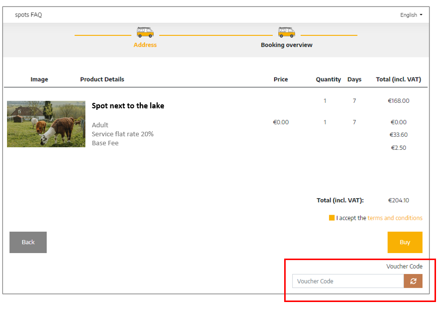Click the Back button

tap(28, 243)
